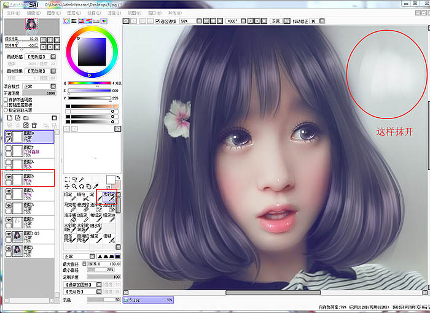Click the 正常 button in top toolbar

point(276,21)
